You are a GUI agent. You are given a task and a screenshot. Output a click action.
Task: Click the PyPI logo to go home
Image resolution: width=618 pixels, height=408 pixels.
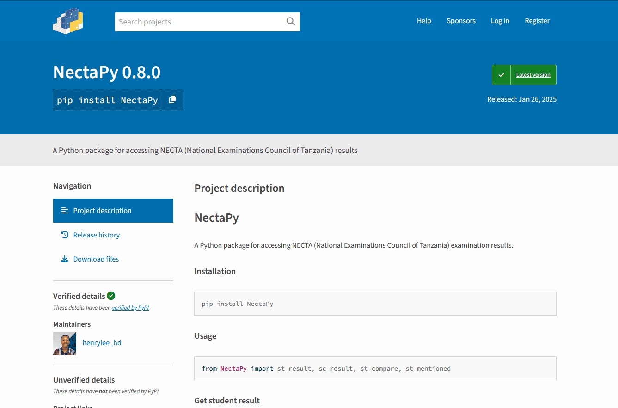(67, 20)
